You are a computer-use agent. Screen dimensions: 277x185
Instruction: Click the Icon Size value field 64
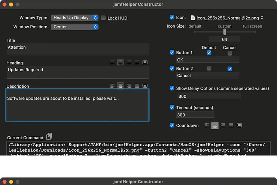[x=225, y=39]
